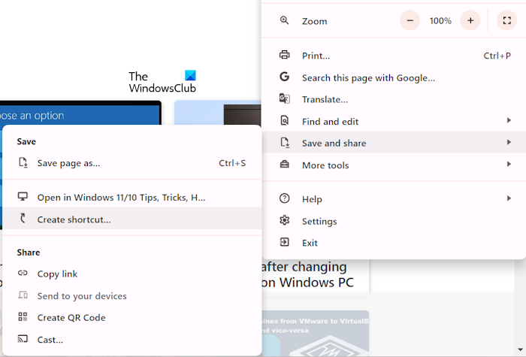Click The WindowsClub site logo
526x357 pixels.
[162, 82]
